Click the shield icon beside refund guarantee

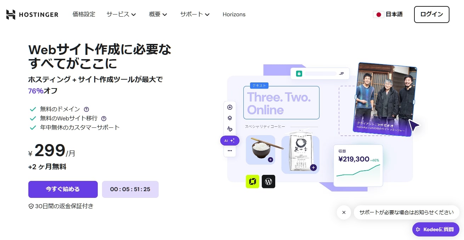point(31,206)
